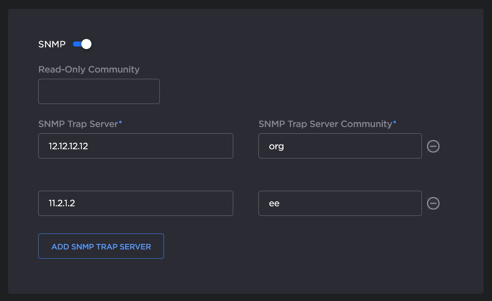Click the SNMP Trap Server Community label

(x=325, y=124)
